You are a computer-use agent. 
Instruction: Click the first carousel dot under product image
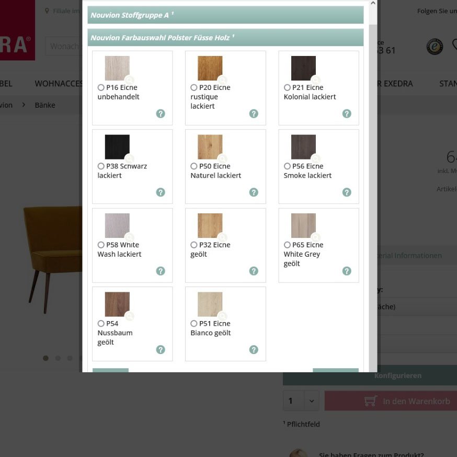[x=45, y=358]
